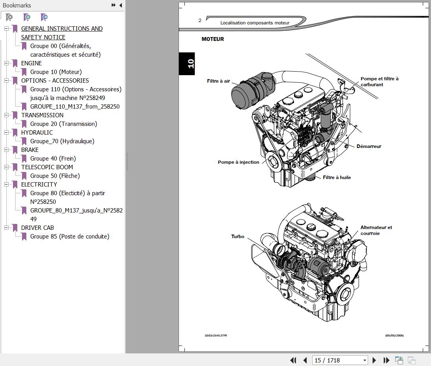Click the go-to bookmark arrow icon

44,17
